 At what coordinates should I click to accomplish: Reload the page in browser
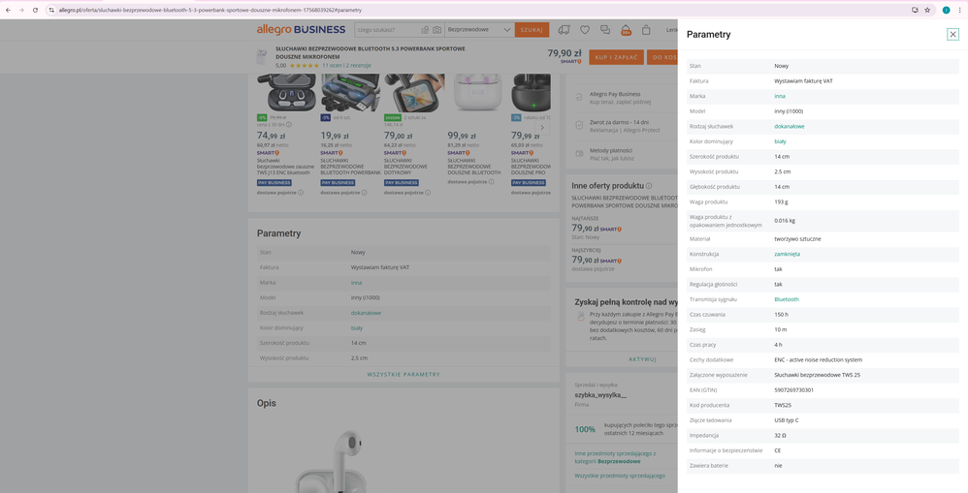click(x=36, y=10)
